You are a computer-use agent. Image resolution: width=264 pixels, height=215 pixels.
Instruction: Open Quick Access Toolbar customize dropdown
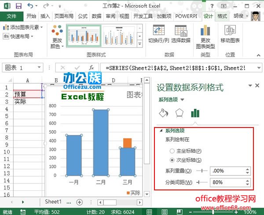pyautogui.click(x=60, y=6)
